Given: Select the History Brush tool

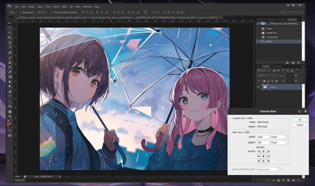Looking at the screenshot, I should 10,67.
